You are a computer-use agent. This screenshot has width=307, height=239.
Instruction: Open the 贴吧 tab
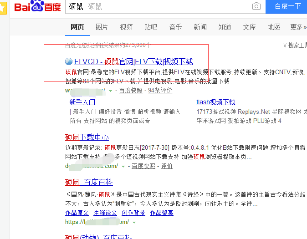point(151,27)
